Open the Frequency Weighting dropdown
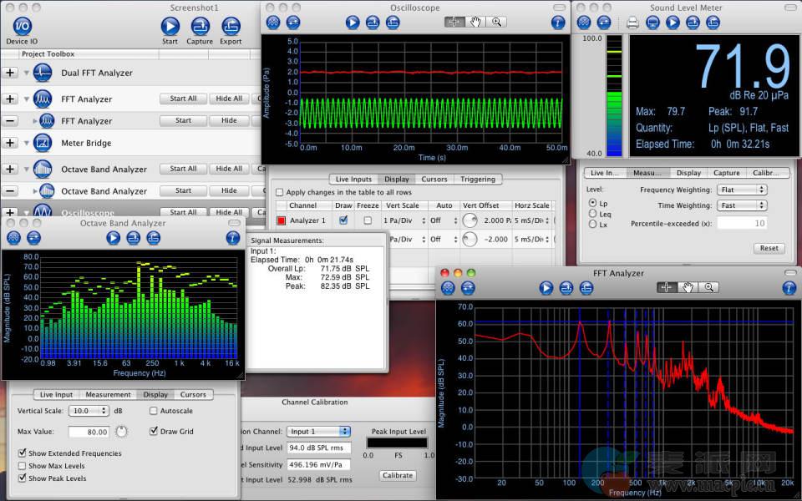This screenshot has width=802, height=501. 741,190
